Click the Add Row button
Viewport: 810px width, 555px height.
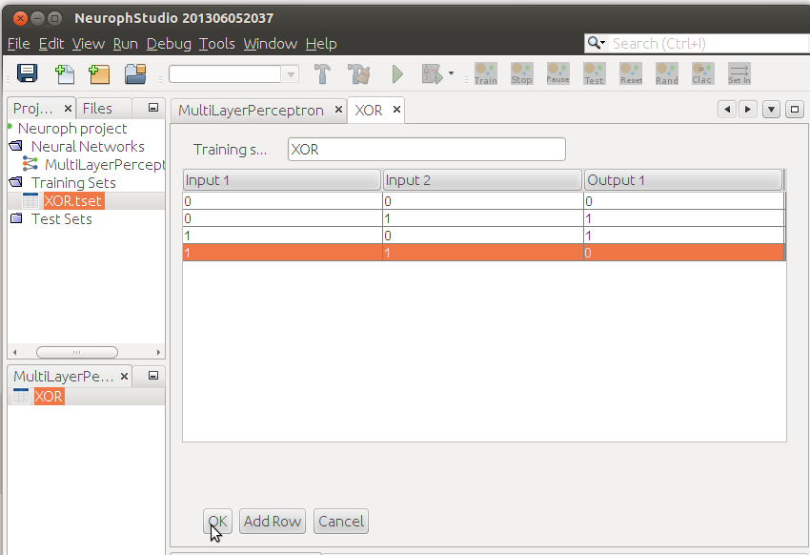[272, 521]
